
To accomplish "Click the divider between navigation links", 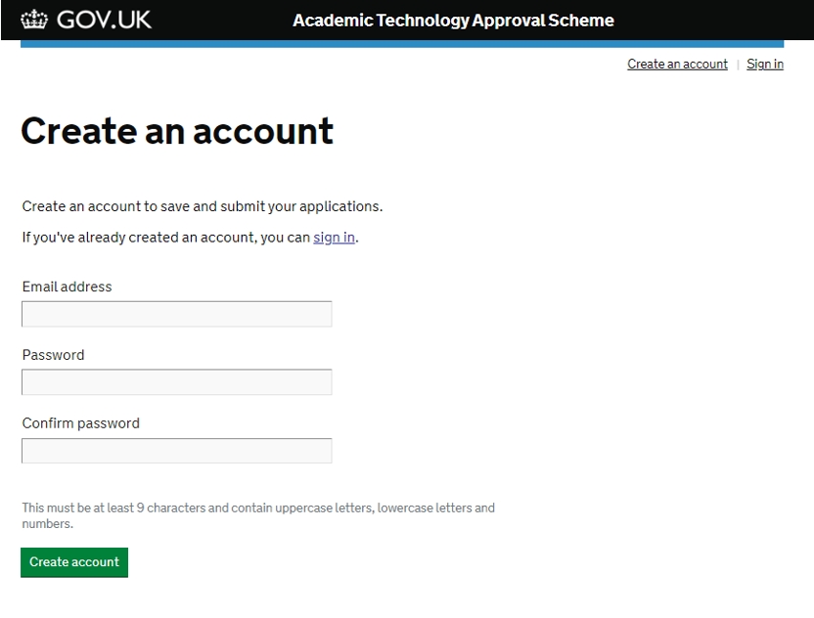I will click(x=737, y=65).
